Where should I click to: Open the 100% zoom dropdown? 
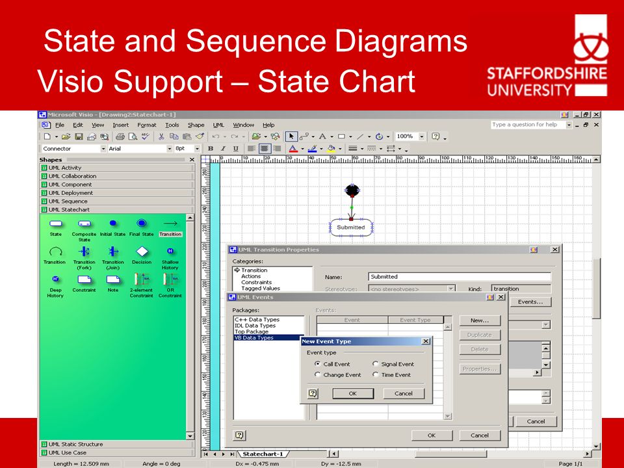point(422,136)
